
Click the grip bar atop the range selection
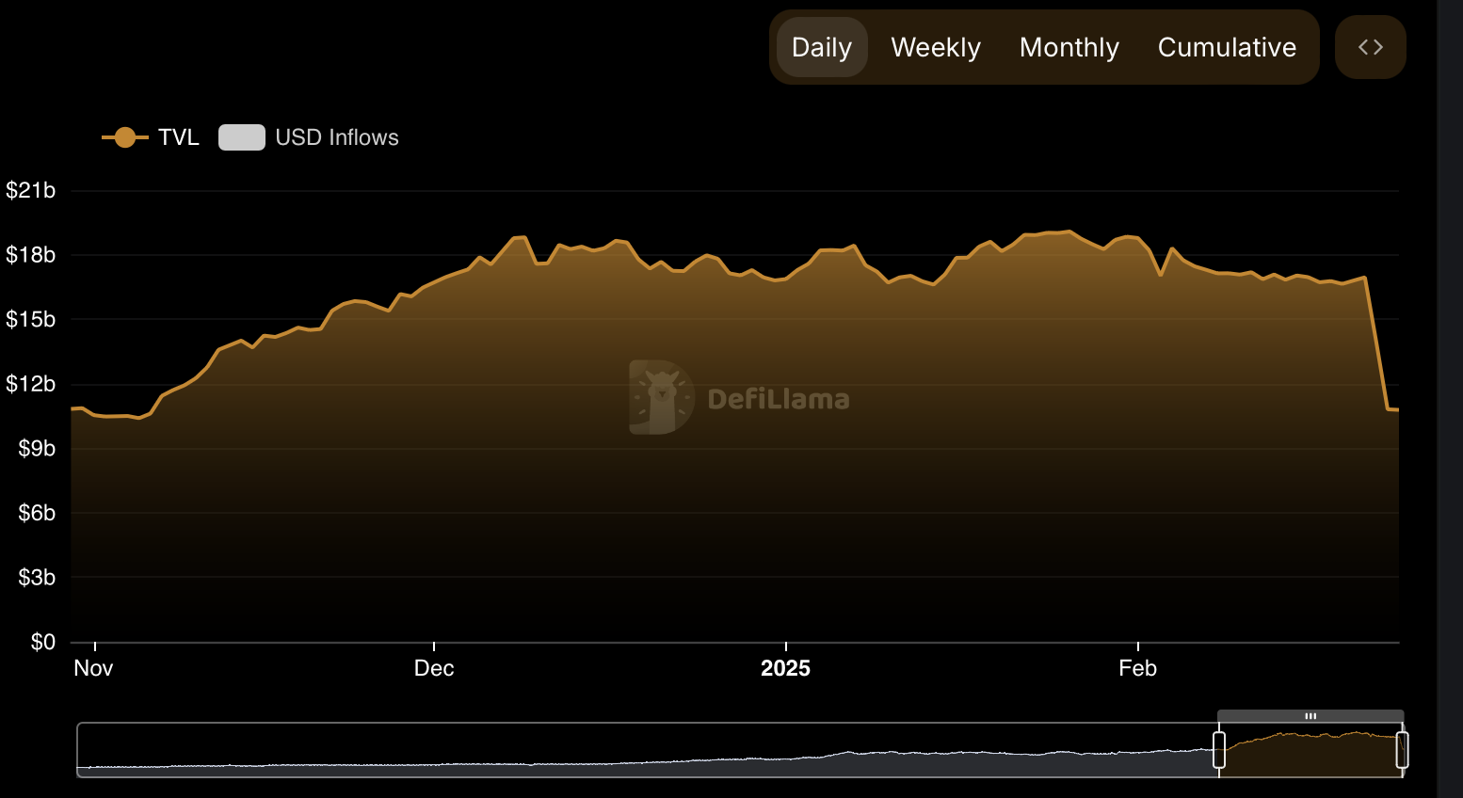pyautogui.click(x=1310, y=716)
